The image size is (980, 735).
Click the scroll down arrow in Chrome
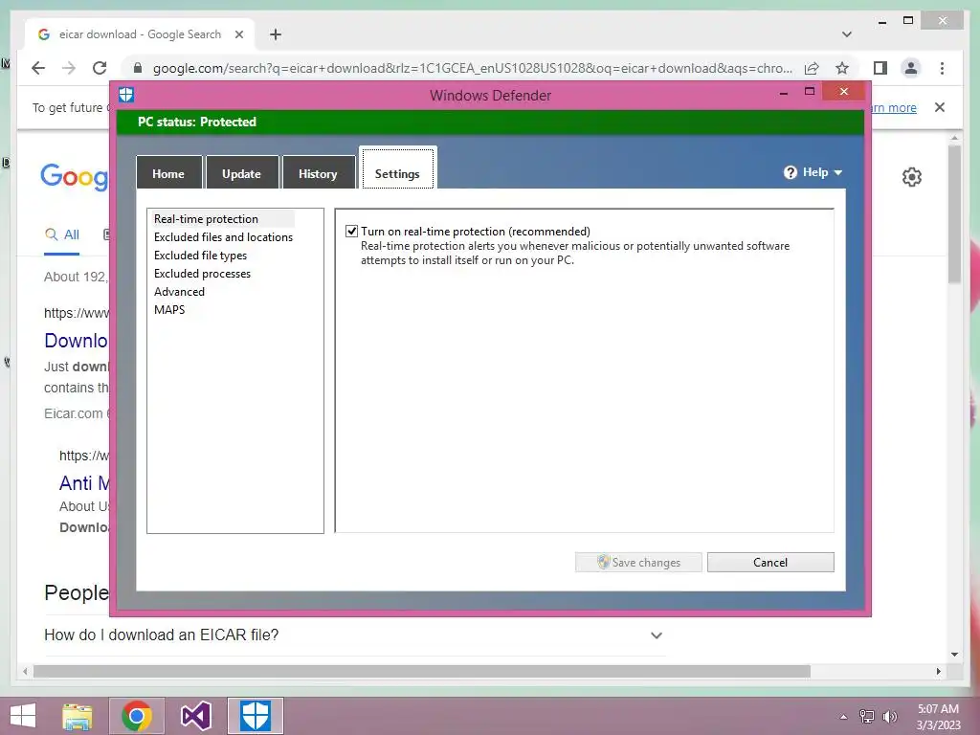coord(954,655)
